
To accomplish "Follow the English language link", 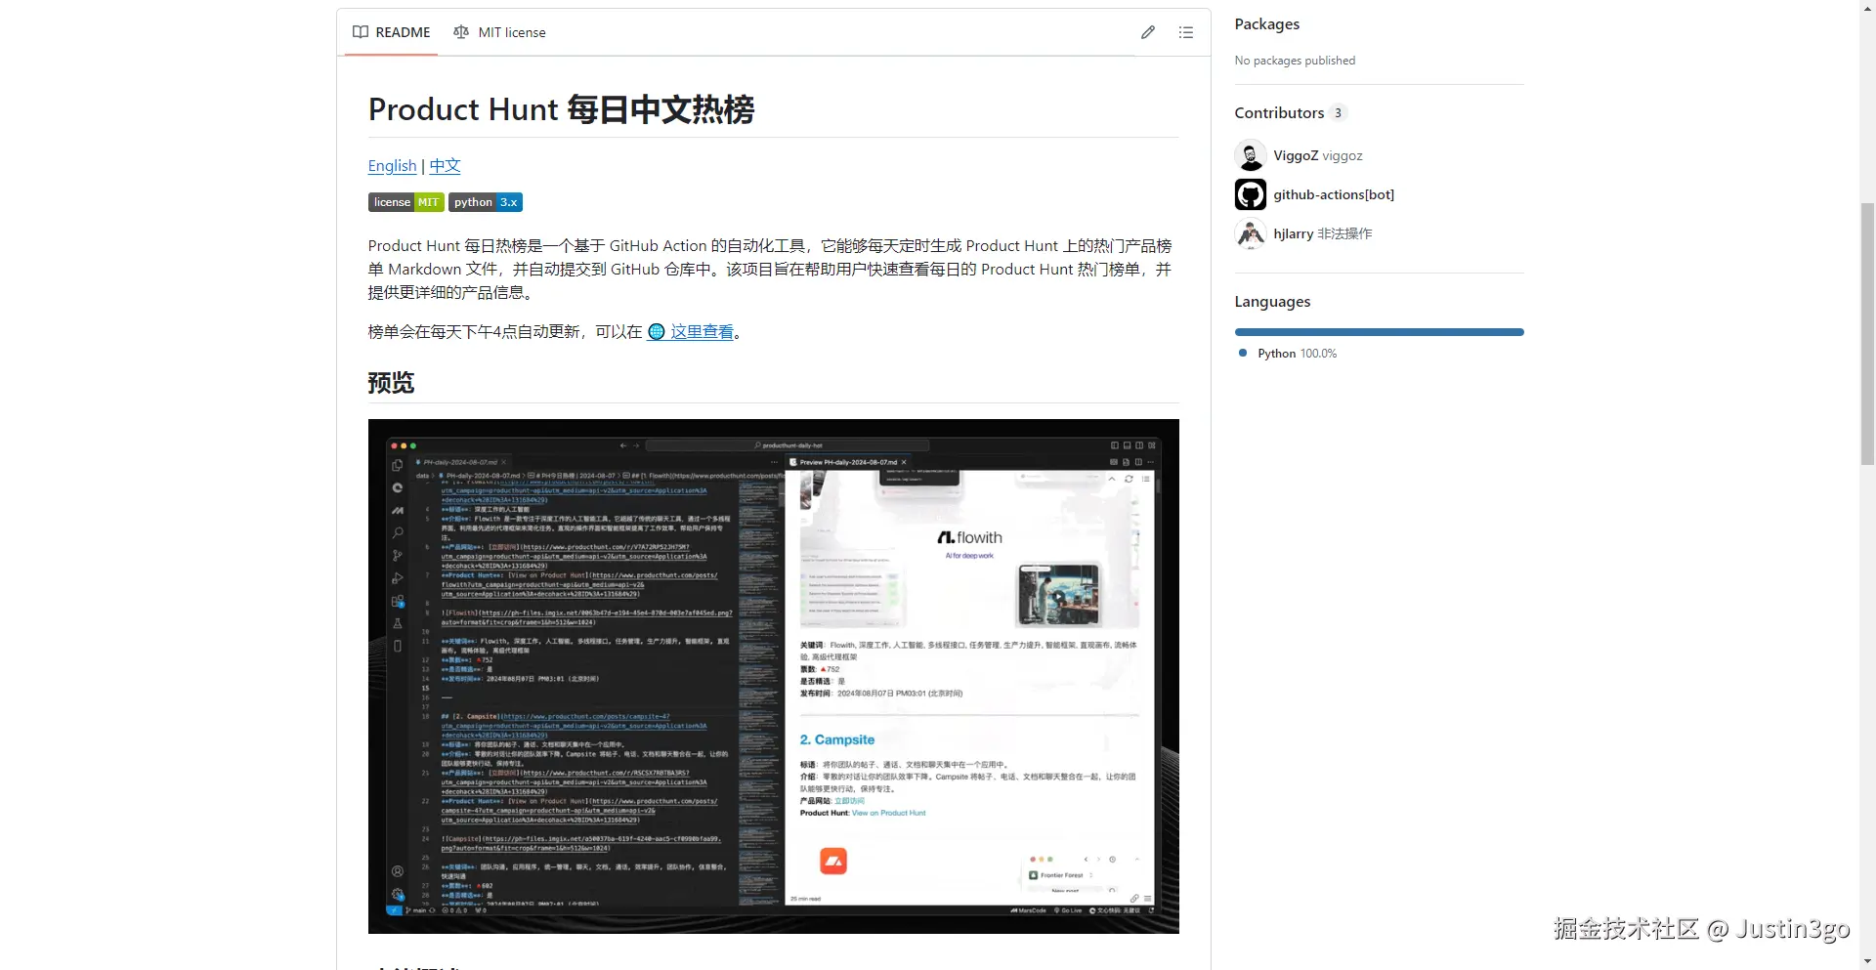I will pos(392,166).
